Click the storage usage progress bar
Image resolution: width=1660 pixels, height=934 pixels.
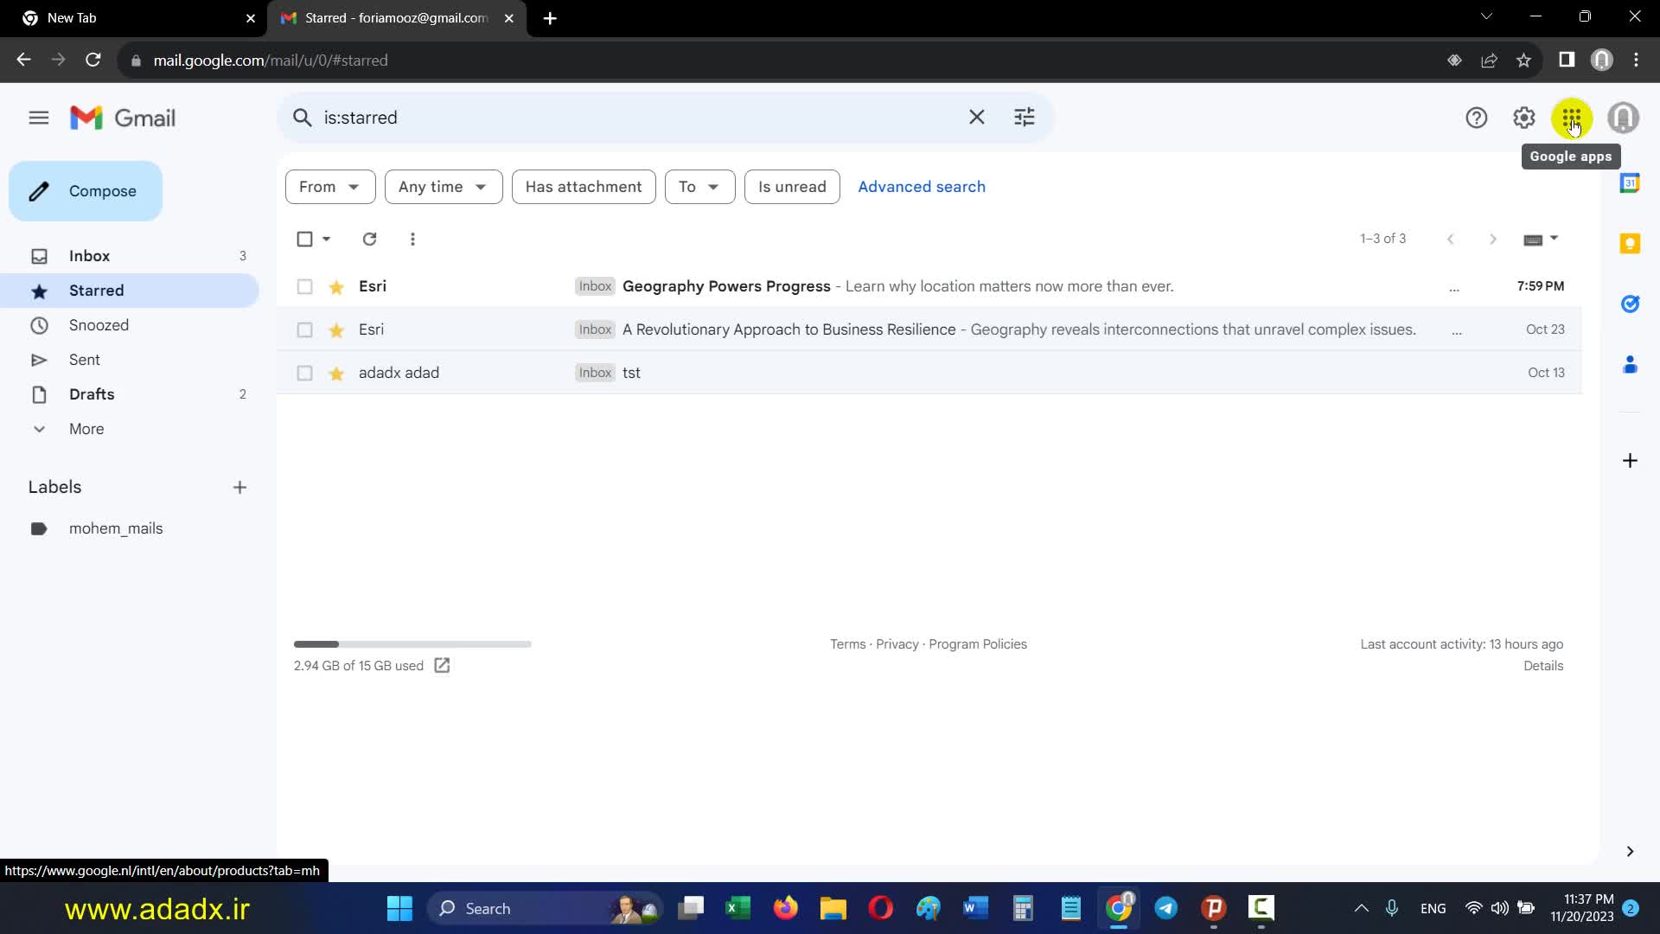coord(412,644)
